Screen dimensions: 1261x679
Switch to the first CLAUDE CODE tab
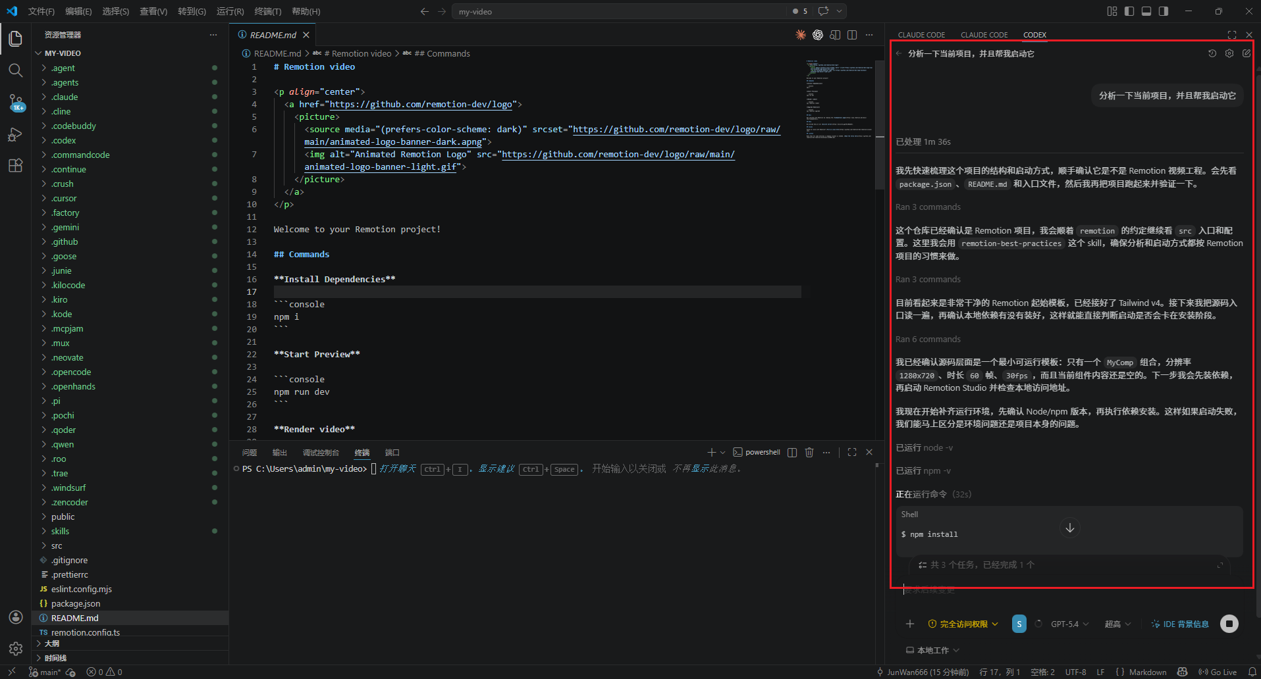pyautogui.click(x=921, y=35)
